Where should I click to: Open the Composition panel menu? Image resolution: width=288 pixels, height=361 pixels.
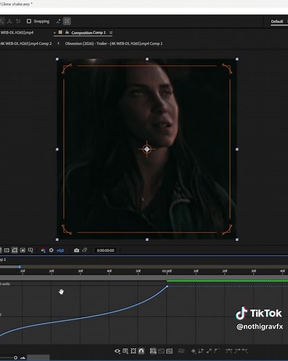[111, 33]
